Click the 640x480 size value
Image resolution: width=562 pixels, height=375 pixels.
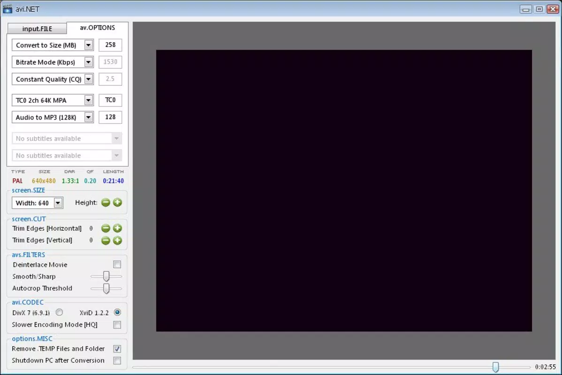pos(44,181)
